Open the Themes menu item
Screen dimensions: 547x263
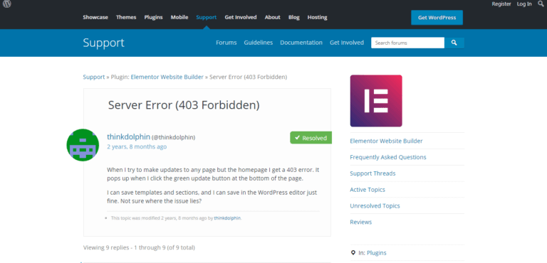coord(126,17)
